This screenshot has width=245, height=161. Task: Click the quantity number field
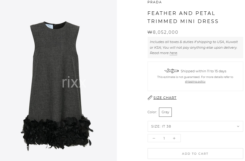pyautogui.click(x=164, y=138)
